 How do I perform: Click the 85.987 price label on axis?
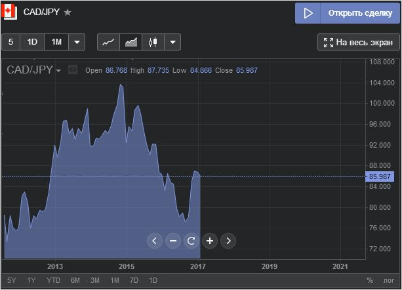[x=380, y=176]
